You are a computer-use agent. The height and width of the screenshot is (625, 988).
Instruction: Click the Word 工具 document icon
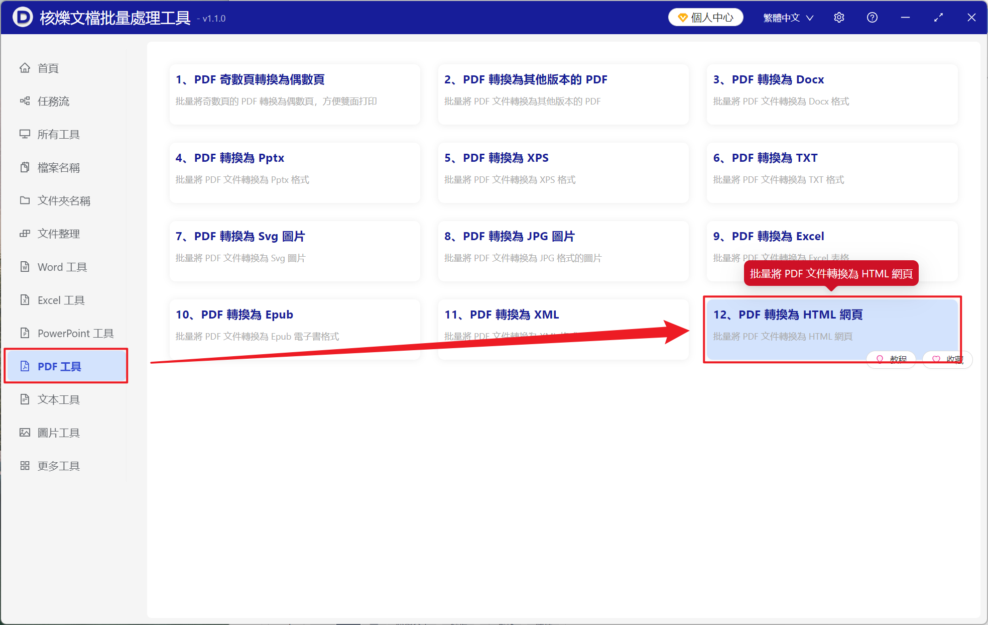[x=25, y=267]
